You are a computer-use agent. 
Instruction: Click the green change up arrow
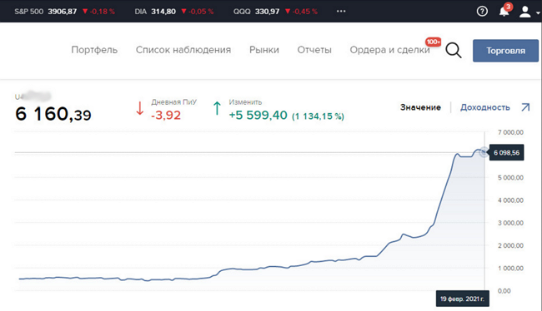point(217,108)
